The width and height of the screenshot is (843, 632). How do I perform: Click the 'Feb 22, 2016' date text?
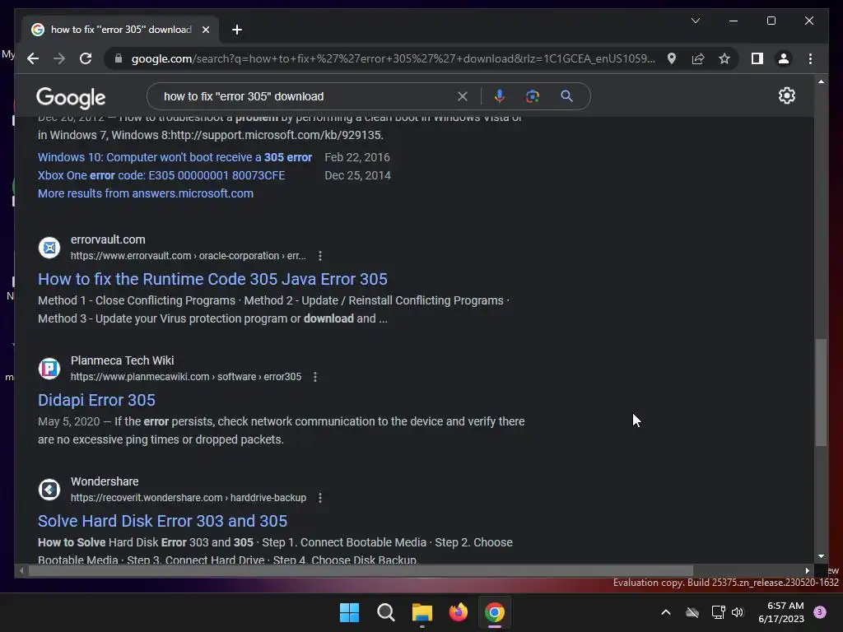[x=357, y=157]
